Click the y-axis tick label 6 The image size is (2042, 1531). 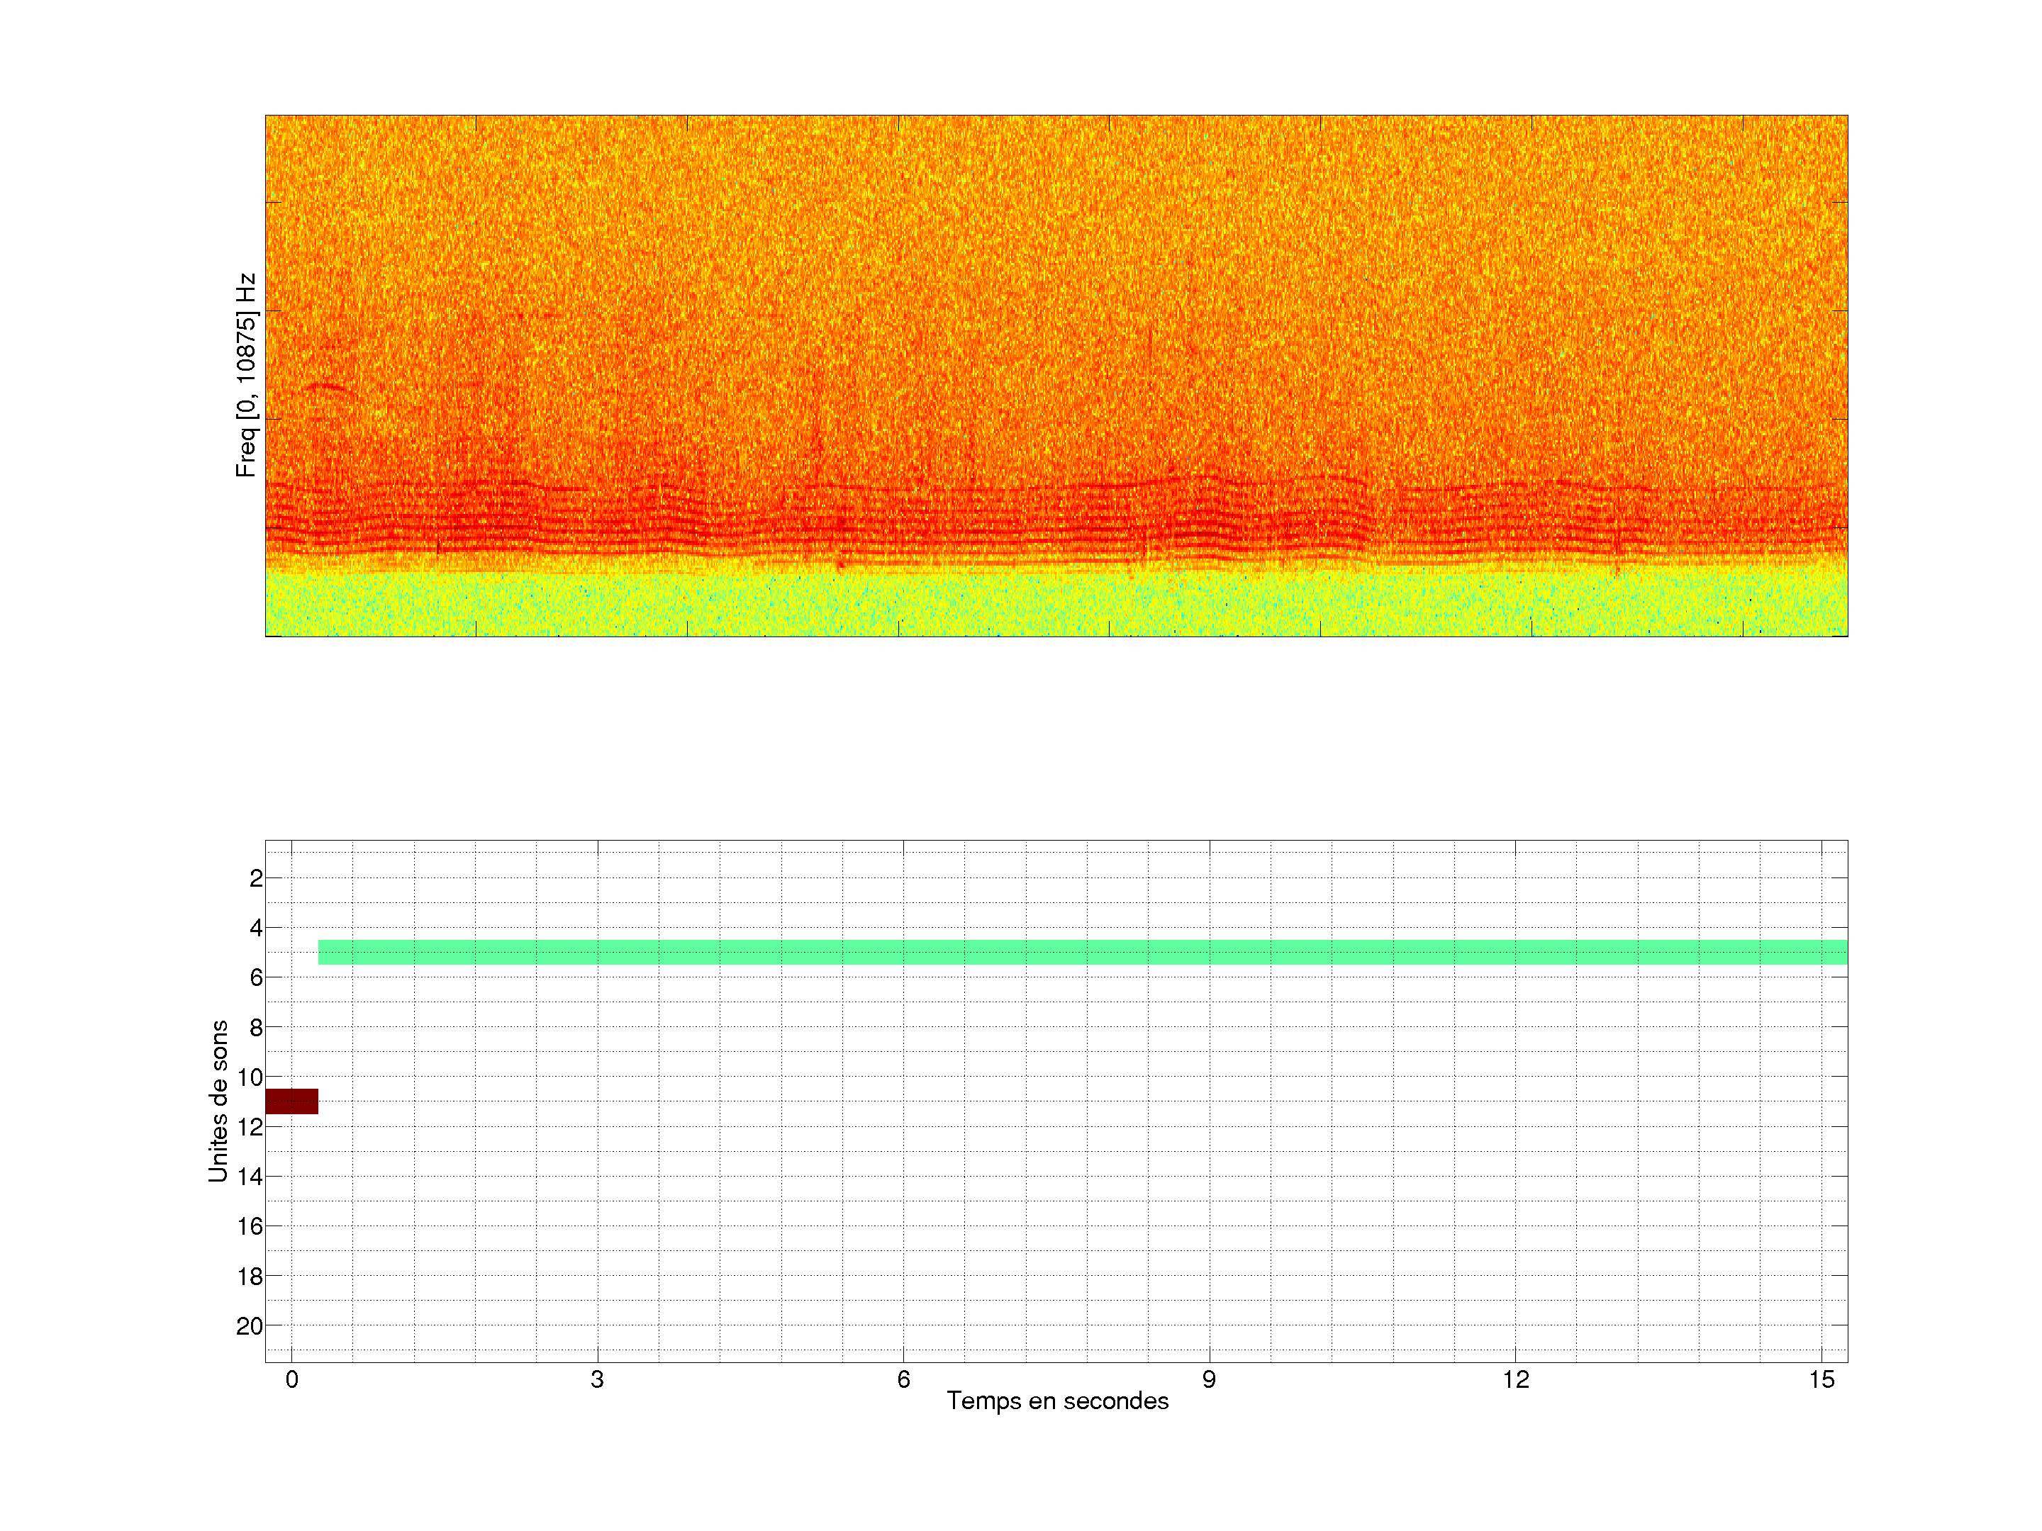coord(256,977)
